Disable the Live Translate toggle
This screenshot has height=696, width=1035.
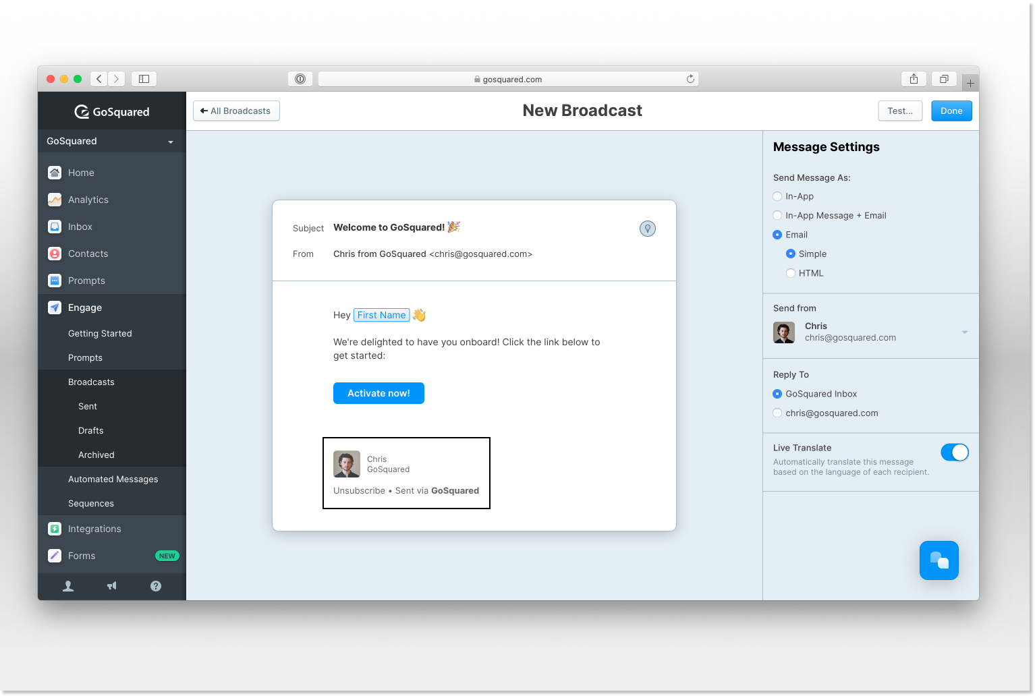[x=955, y=453]
